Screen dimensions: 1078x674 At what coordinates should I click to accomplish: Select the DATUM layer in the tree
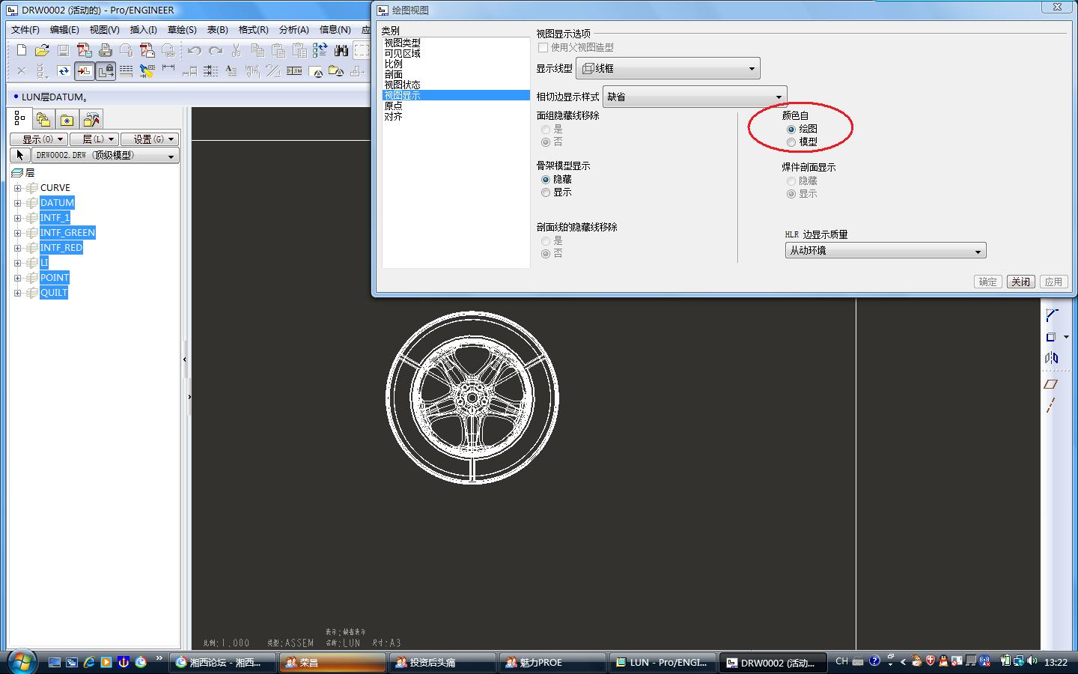[57, 203]
